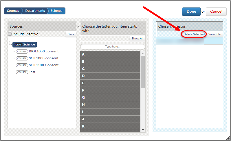Click Delete Selected in Chosen Assessor
The image size is (231, 141).
coord(194,34)
